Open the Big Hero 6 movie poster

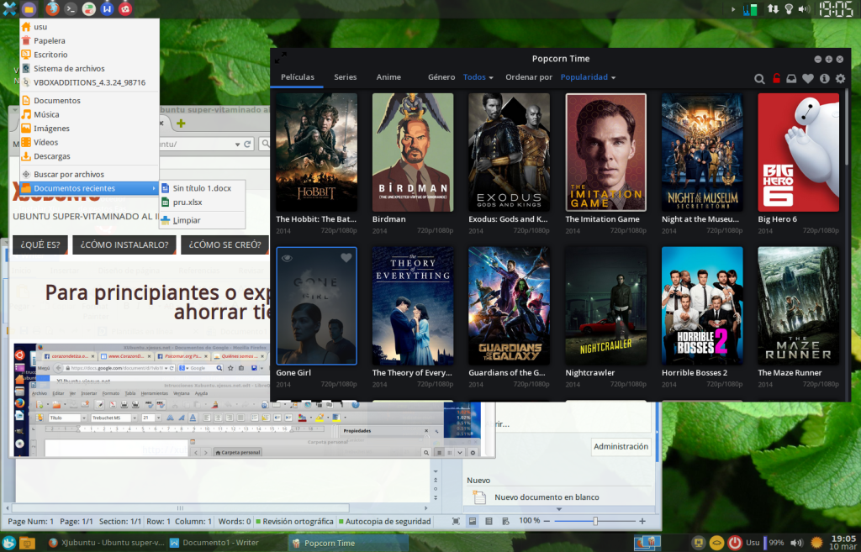pyautogui.click(x=799, y=152)
